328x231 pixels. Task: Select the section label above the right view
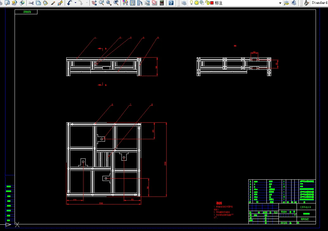click(x=235, y=46)
